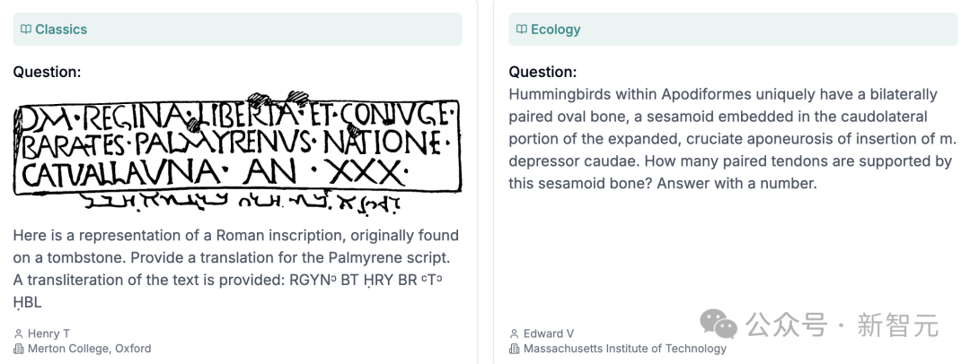Viewport: 970px width, 364px height.
Task: Click the Question heading in Ecology card
Action: [542, 72]
